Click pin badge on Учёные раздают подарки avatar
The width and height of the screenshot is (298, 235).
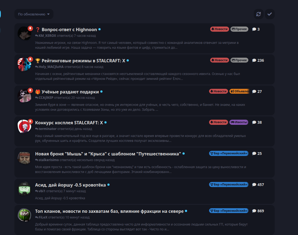point(30,90)
